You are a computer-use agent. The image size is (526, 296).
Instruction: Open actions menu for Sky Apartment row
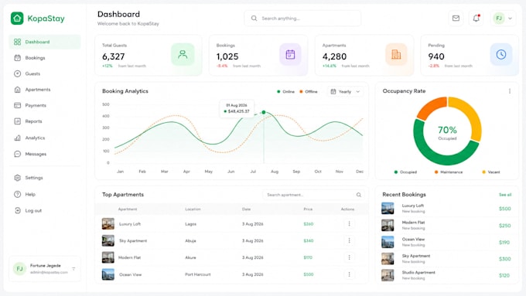[349, 240]
